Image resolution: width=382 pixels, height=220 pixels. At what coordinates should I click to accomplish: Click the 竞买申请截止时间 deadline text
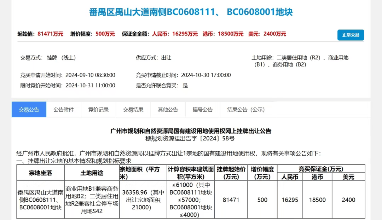click(183, 75)
